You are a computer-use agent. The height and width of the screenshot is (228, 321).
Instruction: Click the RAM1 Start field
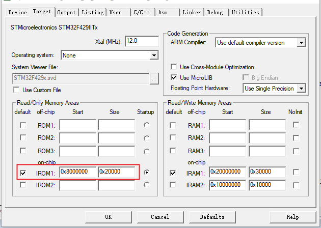(227, 125)
